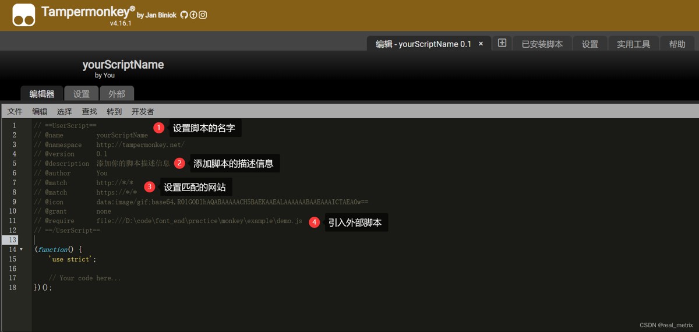Click the match pattern https://*/*
This screenshot has width=699, height=332.
click(x=116, y=192)
